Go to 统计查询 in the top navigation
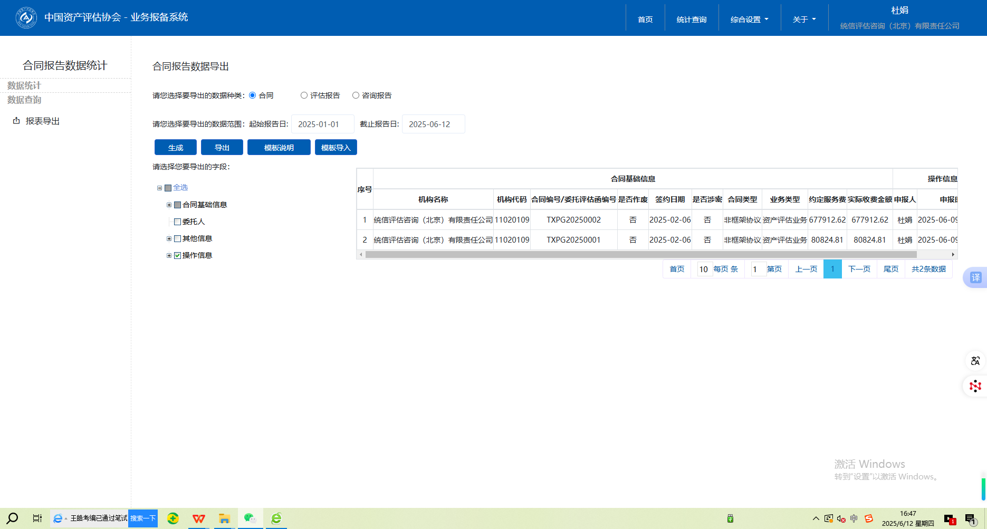The image size is (987, 529). coord(691,20)
